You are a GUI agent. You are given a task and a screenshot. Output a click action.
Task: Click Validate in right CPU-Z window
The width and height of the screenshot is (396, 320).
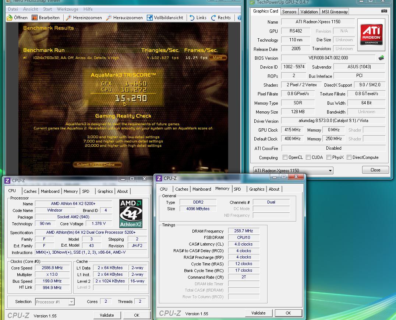click(x=258, y=313)
